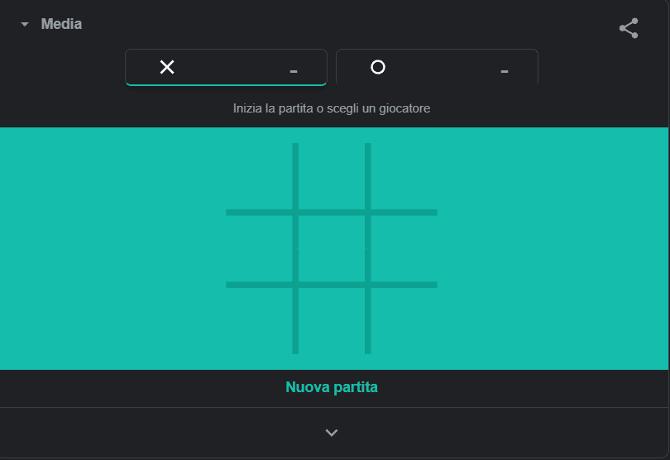The image size is (670, 460).
Task: Select the X player tab
Action: click(226, 67)
